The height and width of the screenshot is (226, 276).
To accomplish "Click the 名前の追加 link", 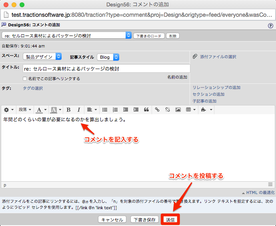I will 177,77.
